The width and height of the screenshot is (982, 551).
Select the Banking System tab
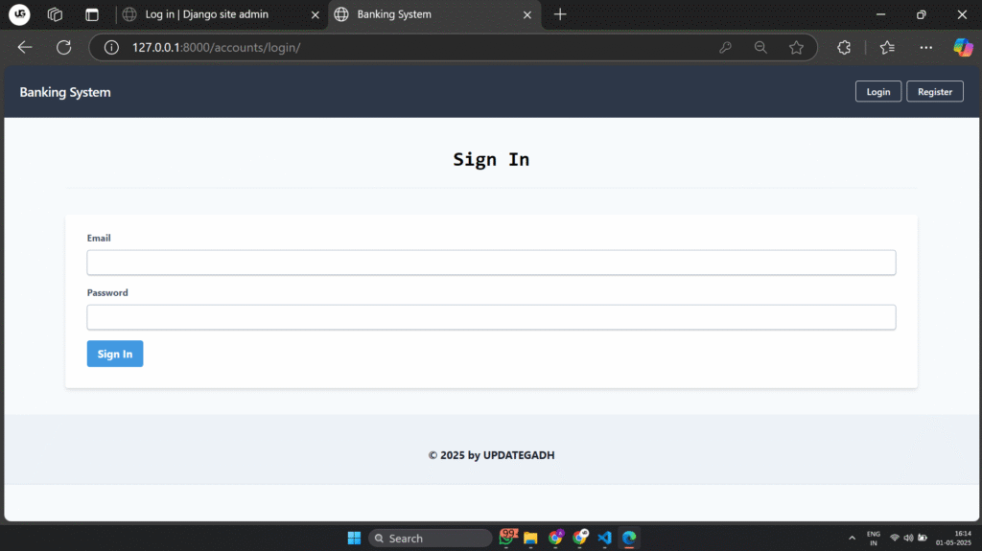[434, 14]
